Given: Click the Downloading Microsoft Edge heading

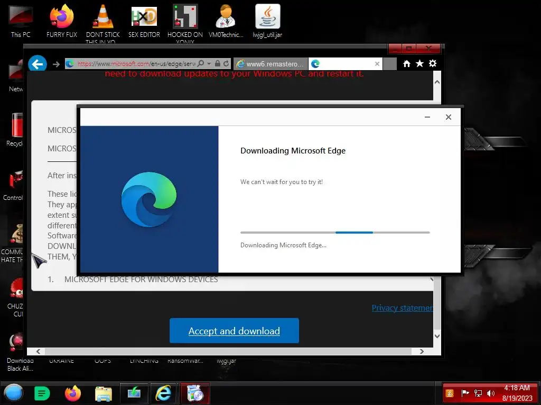Looking at the screenshot, I should 293,150.
